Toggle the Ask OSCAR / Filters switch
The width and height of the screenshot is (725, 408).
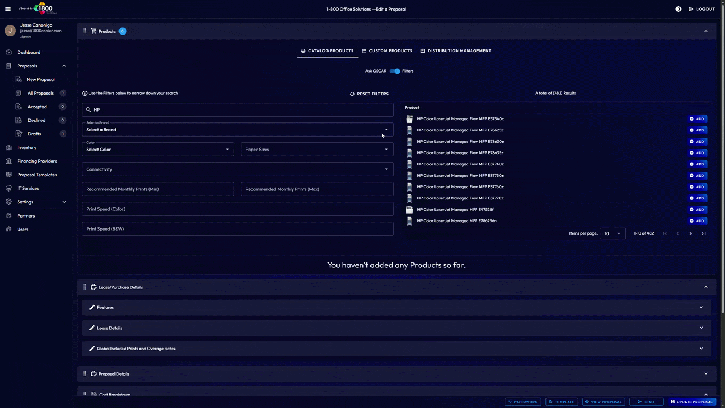click(x=395, y=71)
